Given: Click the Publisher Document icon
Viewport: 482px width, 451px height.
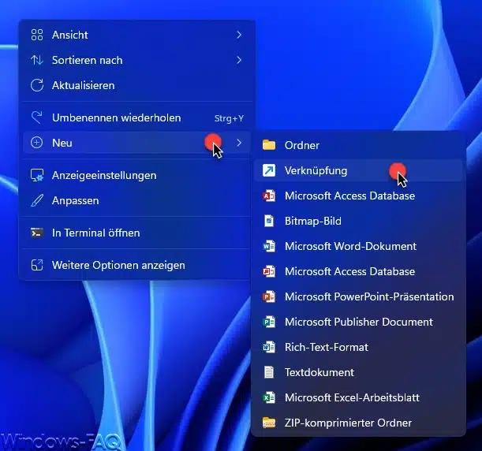Looking at the screenshot, I should pos(269,322).
